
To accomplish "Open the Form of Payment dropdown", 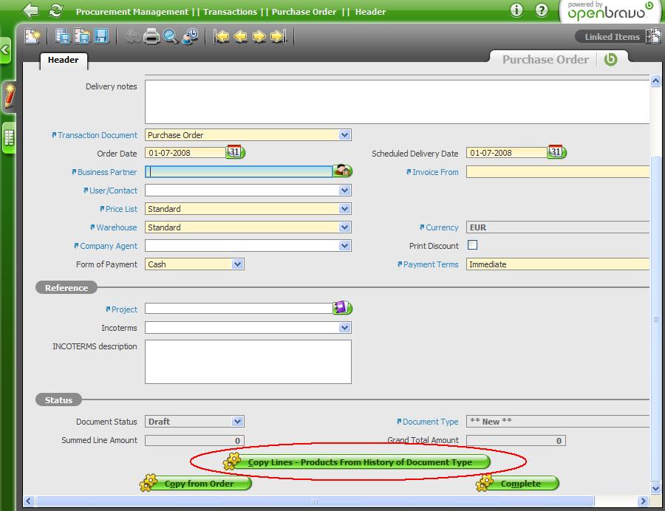I will (x=237, y=264).
